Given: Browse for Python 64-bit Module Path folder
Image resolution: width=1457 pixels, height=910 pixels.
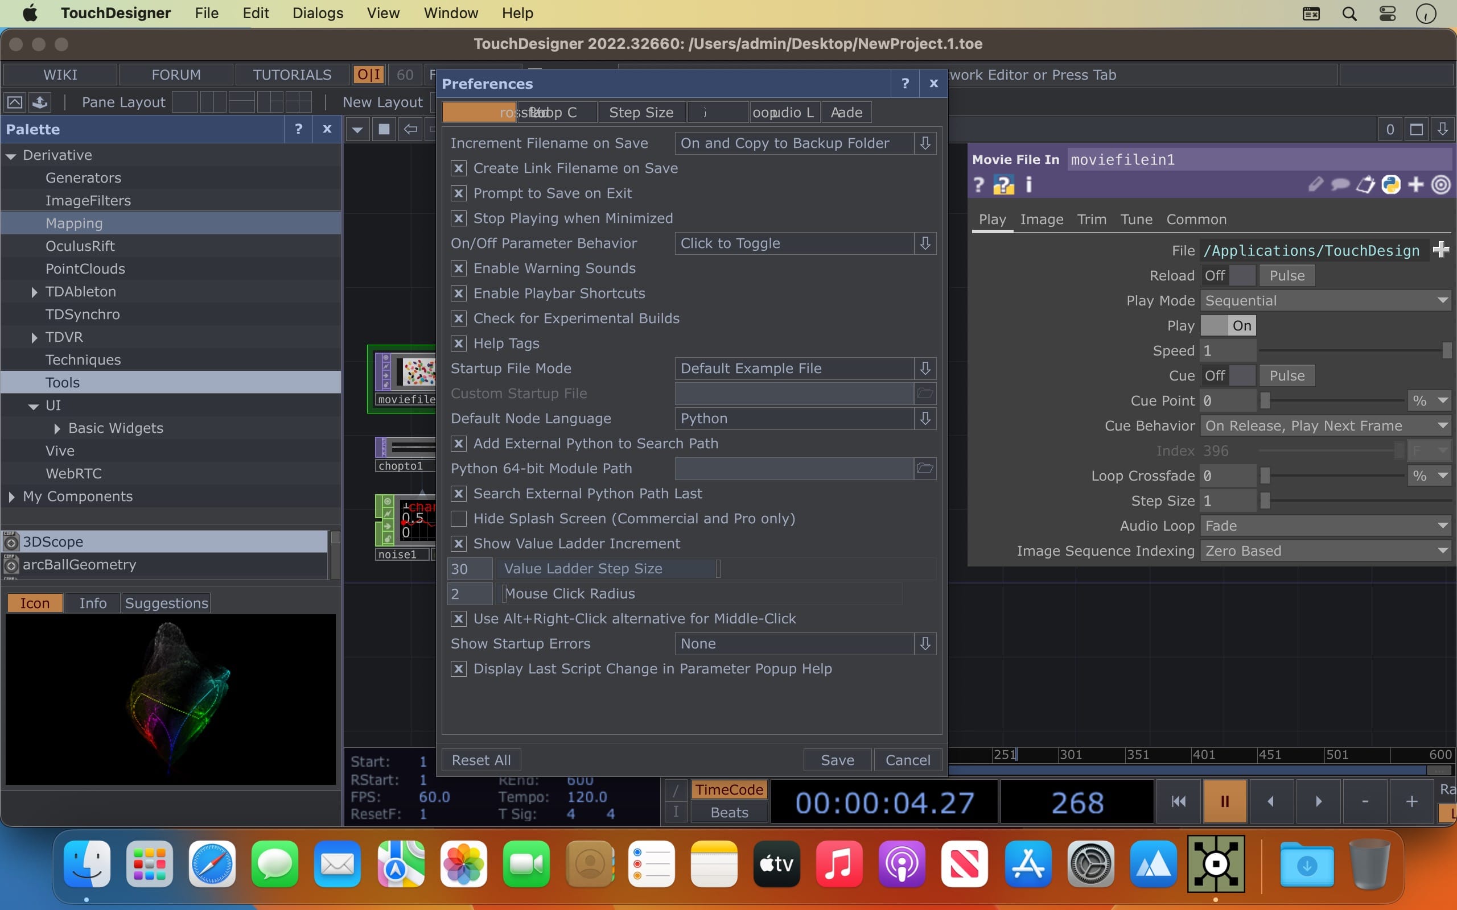Looking at the screenshot, I should 925,468.
